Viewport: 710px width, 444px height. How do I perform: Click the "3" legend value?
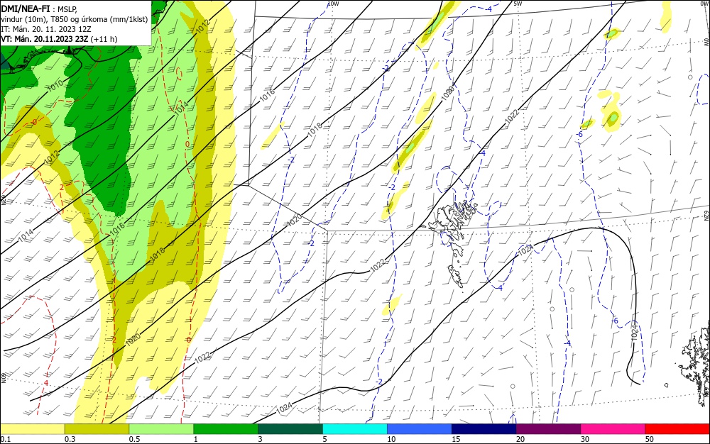pos(261,440)
